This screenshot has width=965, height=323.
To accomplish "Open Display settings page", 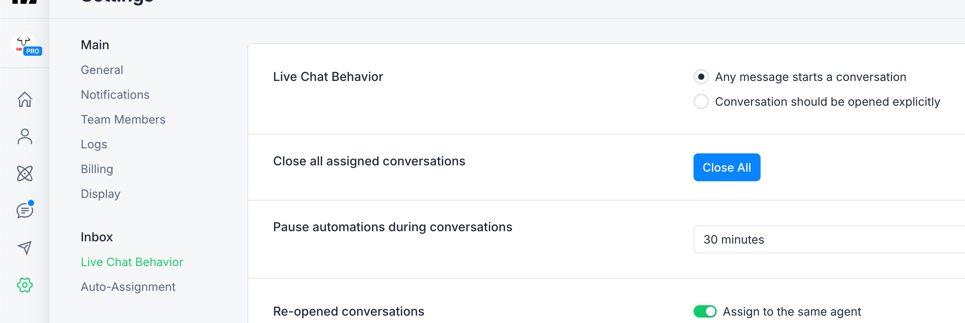I will [x=100, y=194].
